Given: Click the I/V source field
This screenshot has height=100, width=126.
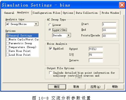Looking at the screenshot, I should click(96, 55).
